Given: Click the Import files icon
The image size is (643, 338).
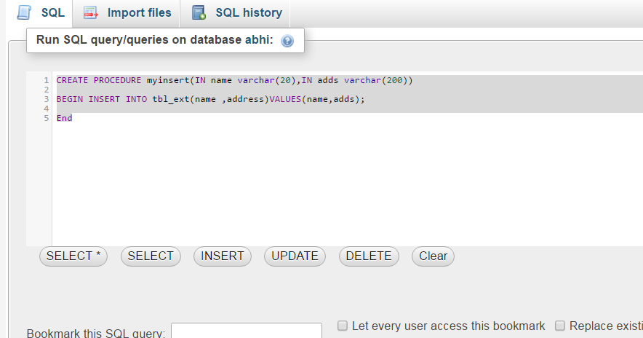Looking at the screenshot, I should tap(91, 13).
